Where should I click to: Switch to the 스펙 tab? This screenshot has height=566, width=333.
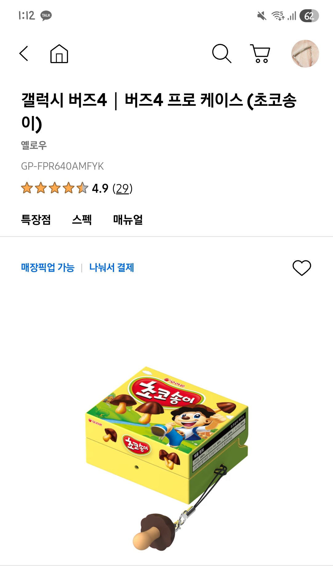point(82,220)
